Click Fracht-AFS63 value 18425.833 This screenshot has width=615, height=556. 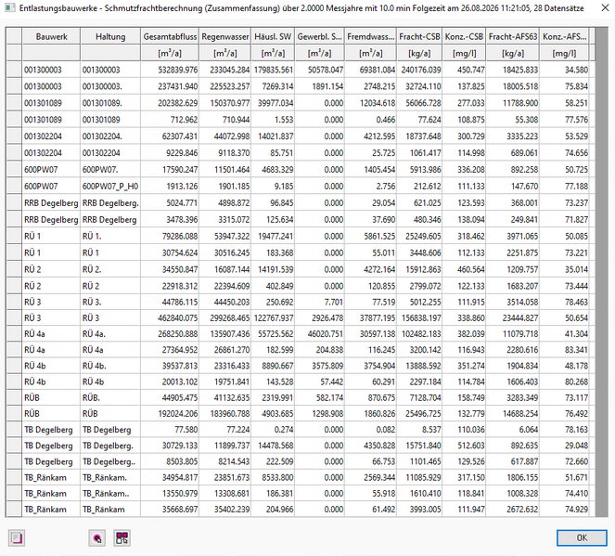click(x=513, y=70)
